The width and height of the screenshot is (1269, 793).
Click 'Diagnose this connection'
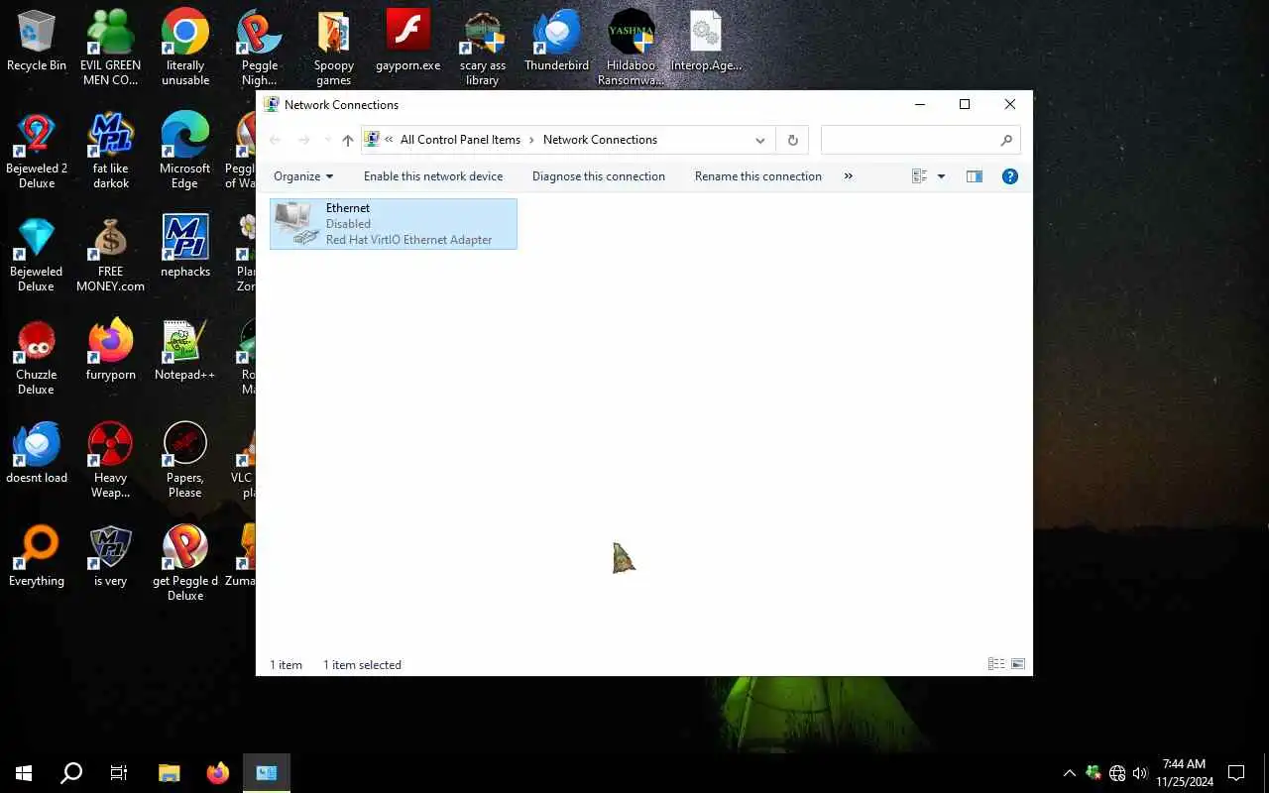click(x=599, y=176)
